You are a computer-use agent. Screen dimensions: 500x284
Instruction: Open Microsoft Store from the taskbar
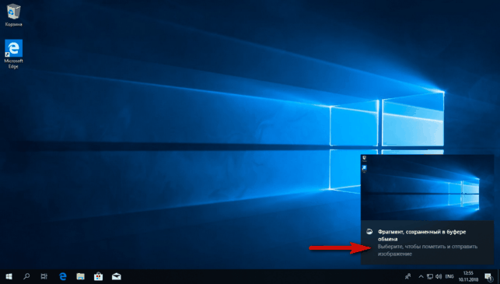click(x=98, y=276)
